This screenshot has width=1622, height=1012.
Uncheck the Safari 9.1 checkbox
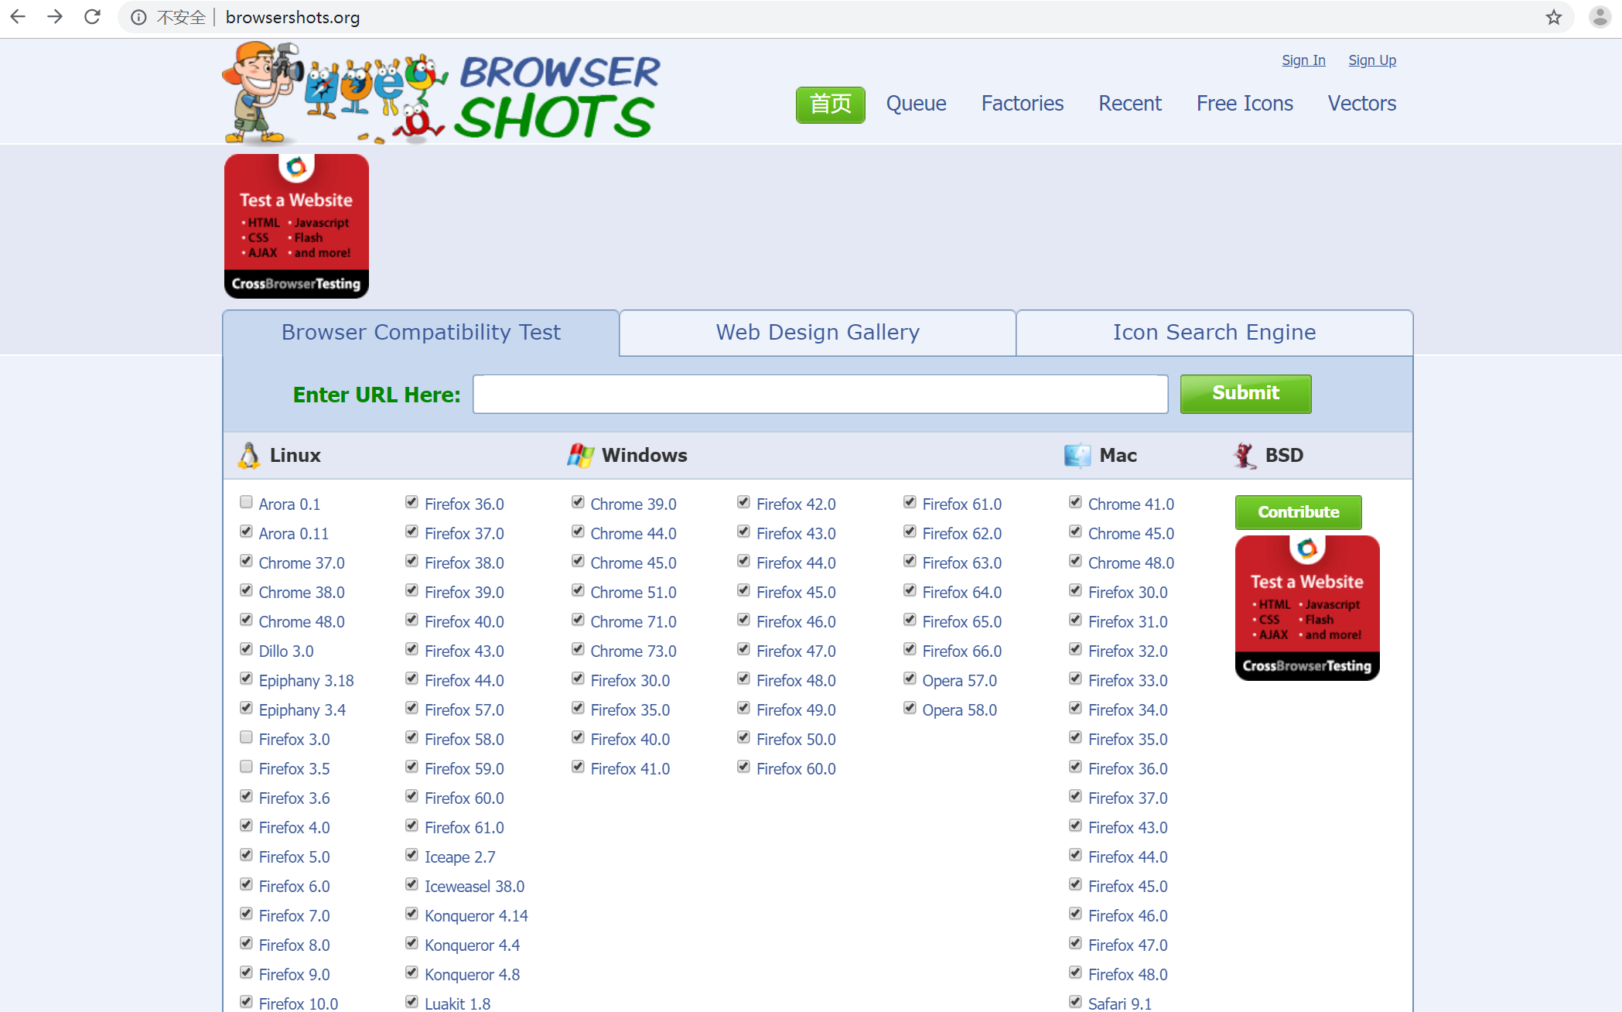point(1075,1002)
